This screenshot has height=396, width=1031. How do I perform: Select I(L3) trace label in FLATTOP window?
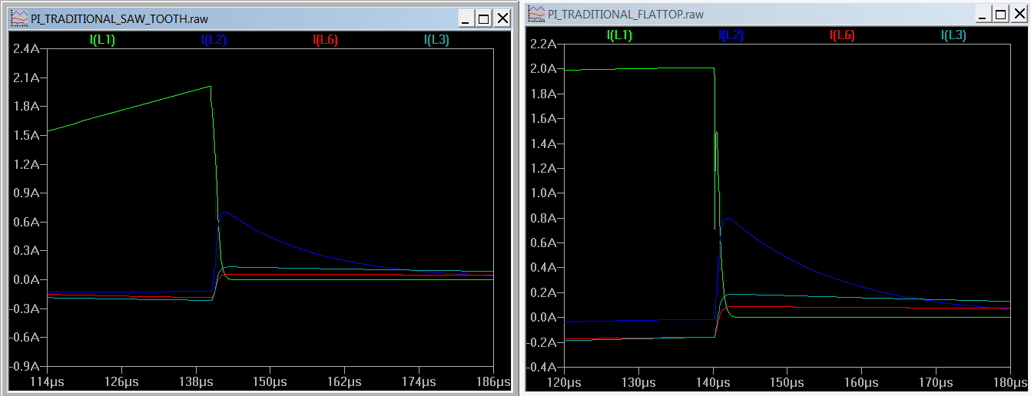(x=953, y=35)
